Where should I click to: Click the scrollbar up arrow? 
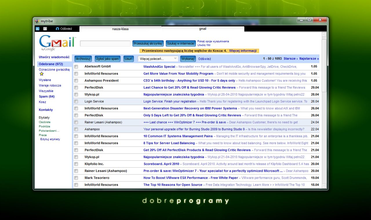[324, 34]
